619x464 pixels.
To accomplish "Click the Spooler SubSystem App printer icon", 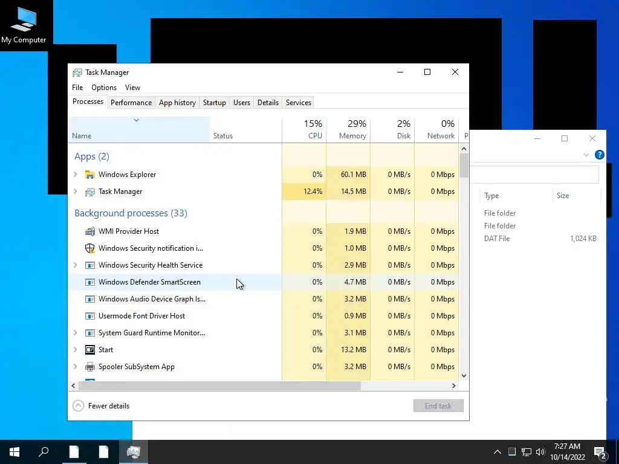I will tap(90, 367).
